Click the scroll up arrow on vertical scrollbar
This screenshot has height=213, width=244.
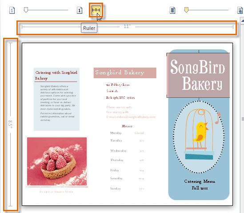pyautogui.click(x=242, y=21)
